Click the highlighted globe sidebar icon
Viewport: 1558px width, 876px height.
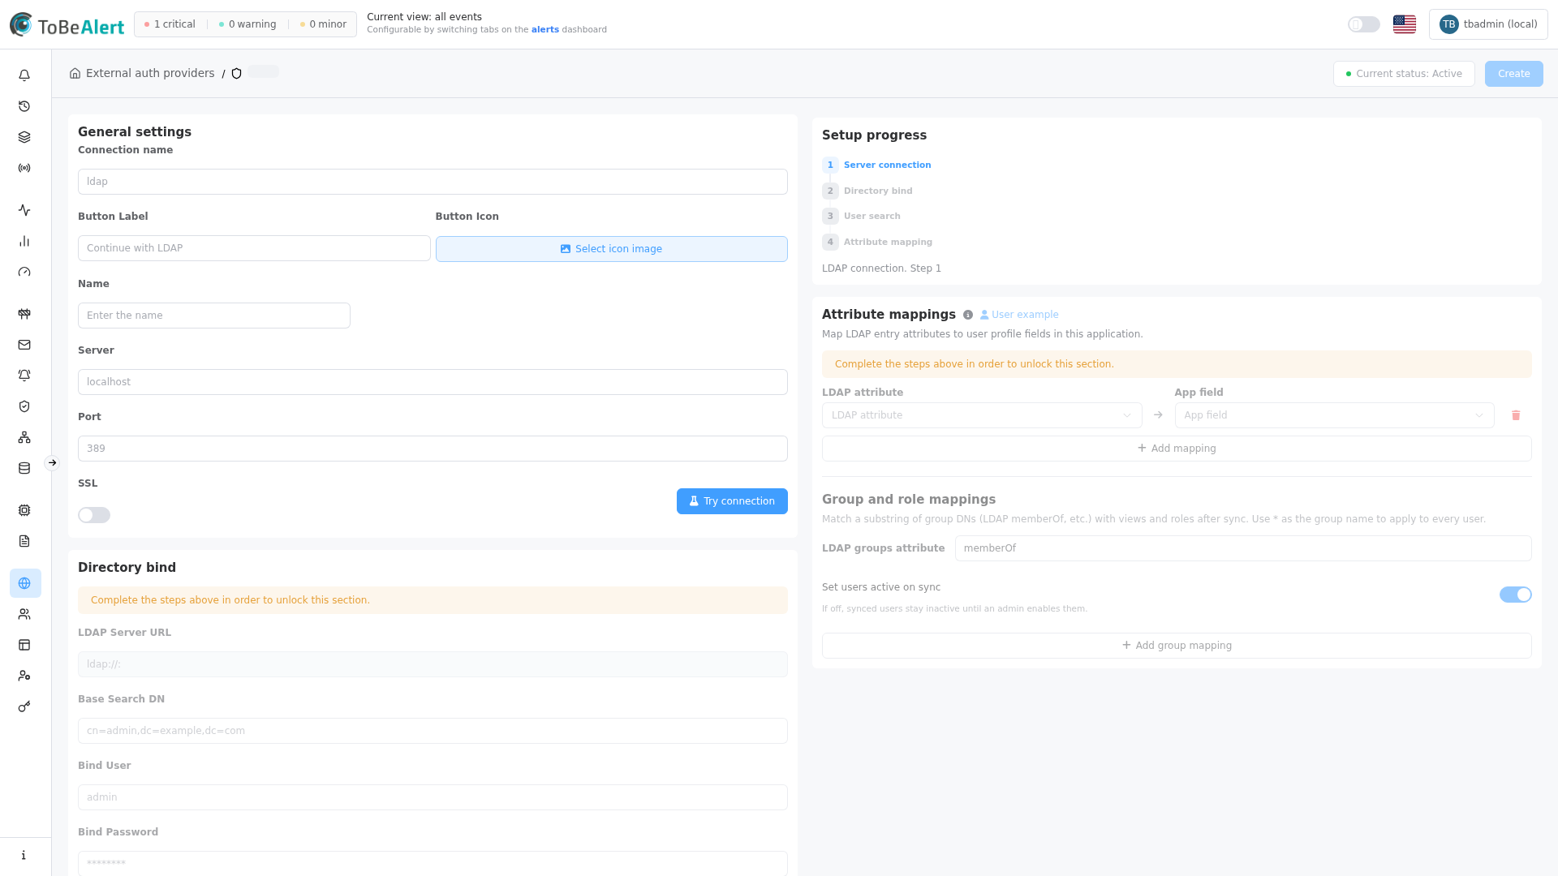click(25, 583)
